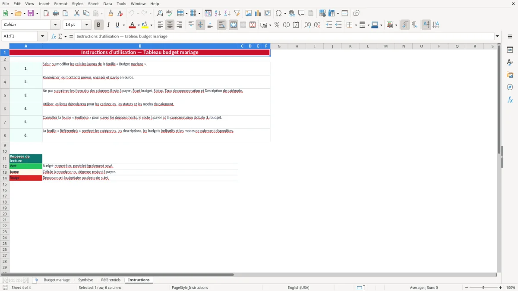518x291 pixels.
Task: Toggle Wrap Text button
Action: pyautogui.click(x=222, y=25)
